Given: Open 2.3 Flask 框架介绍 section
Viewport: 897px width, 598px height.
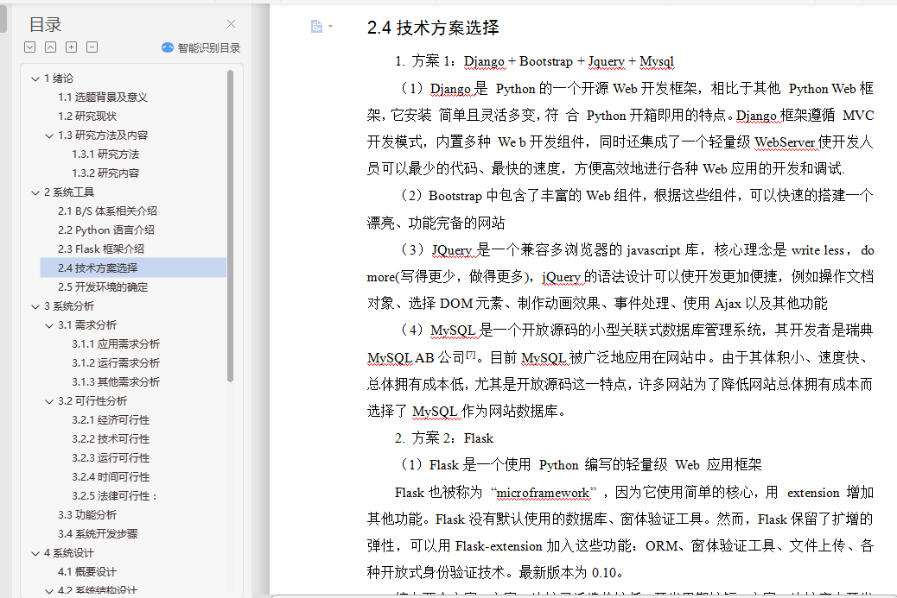Looking at the screenshot, I should [101, 249].
